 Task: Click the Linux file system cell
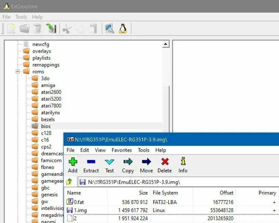159,210
